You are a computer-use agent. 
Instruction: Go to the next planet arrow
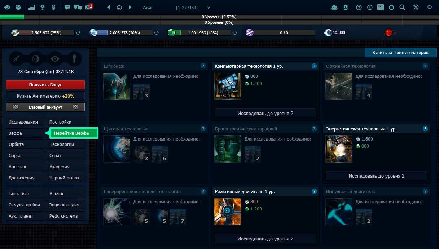[130, 7]
